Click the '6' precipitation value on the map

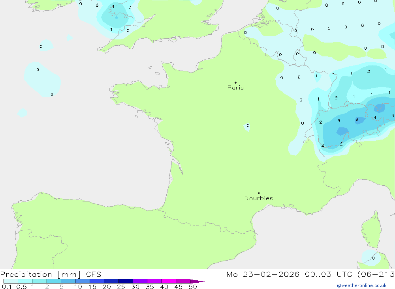click(357, 119)
